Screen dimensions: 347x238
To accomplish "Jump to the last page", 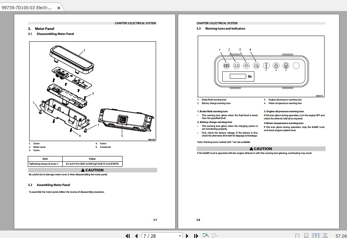I will pos(196,236).
